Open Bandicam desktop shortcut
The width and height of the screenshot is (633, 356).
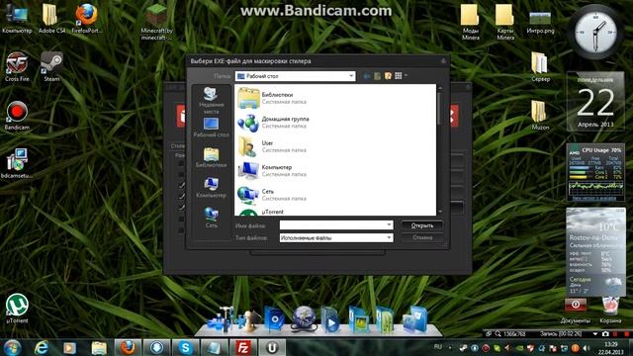coord(17,116)
